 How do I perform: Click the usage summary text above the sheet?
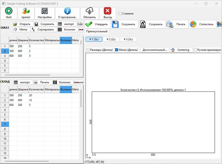[153, 90]
